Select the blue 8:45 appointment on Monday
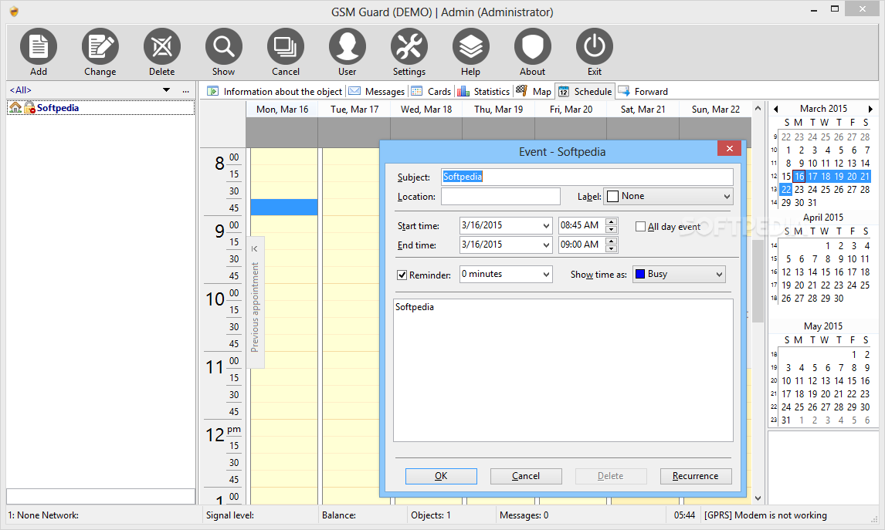The height and width of the screenshot is (530, 885). click(x=284, y=207)
